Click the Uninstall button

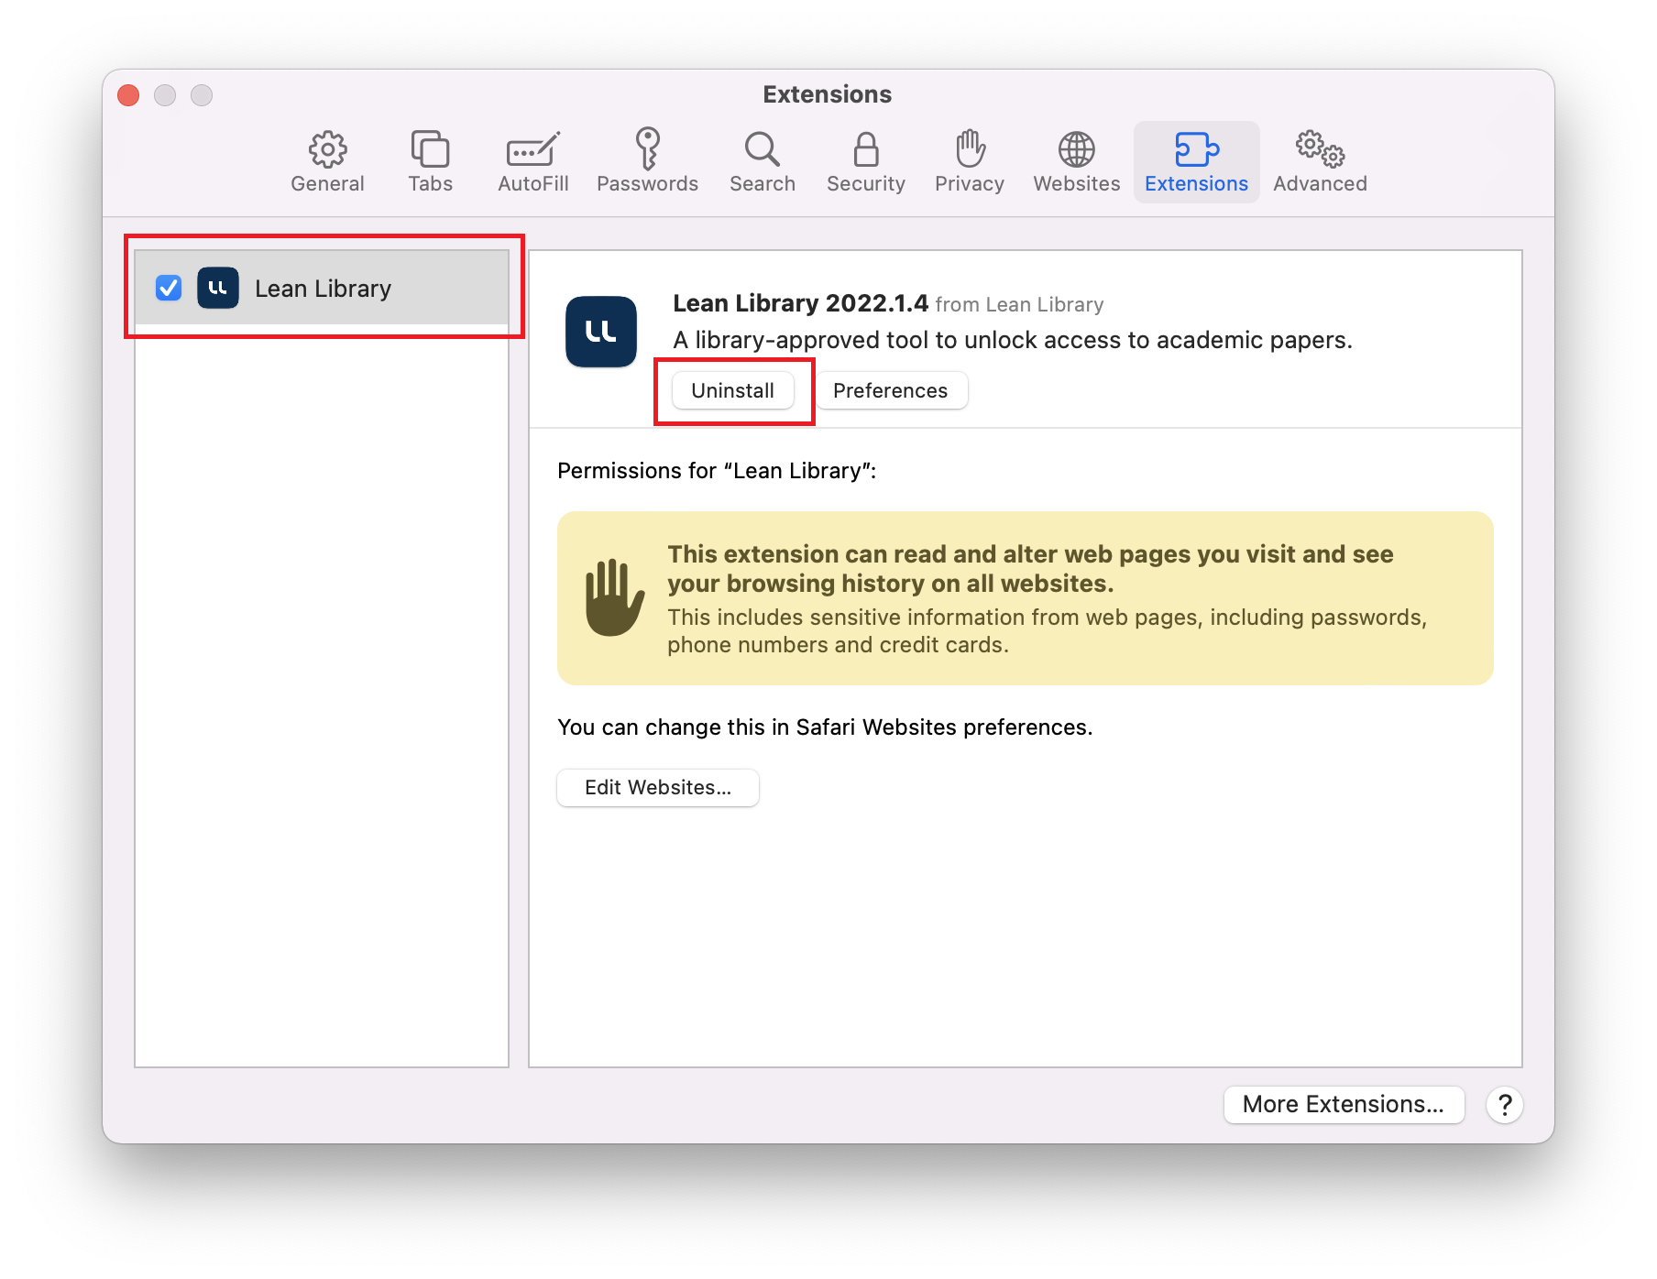coord(732,390)
